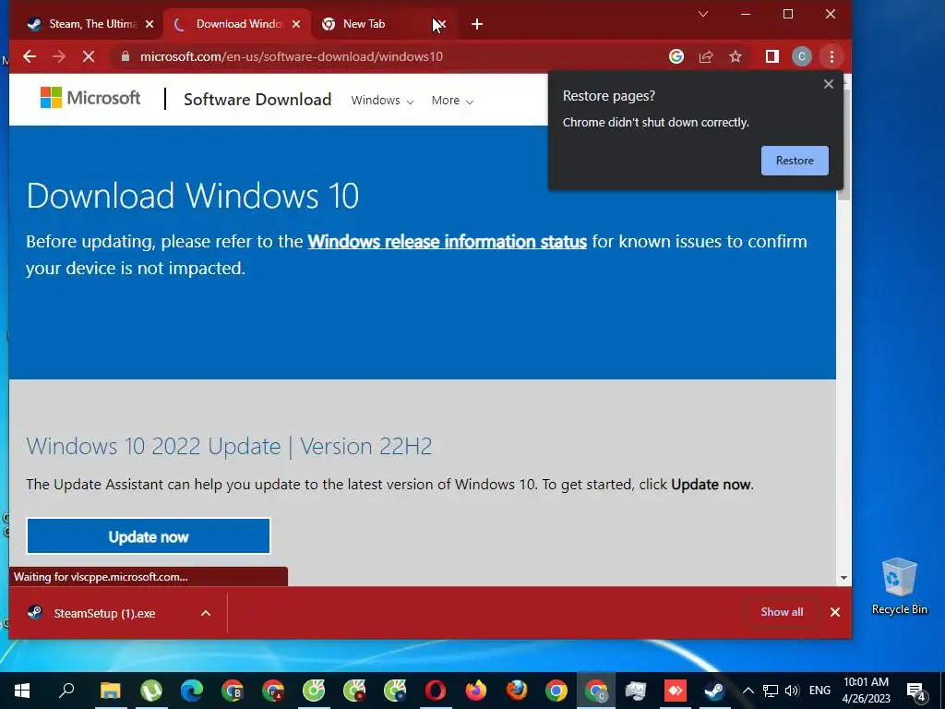945x709 pixels.
Task: Open the notification center
Action: coord(916,691)
